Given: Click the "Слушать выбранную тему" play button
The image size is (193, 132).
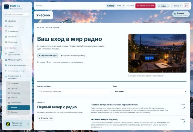Looking at the screenshot, I should pos(73,56).
